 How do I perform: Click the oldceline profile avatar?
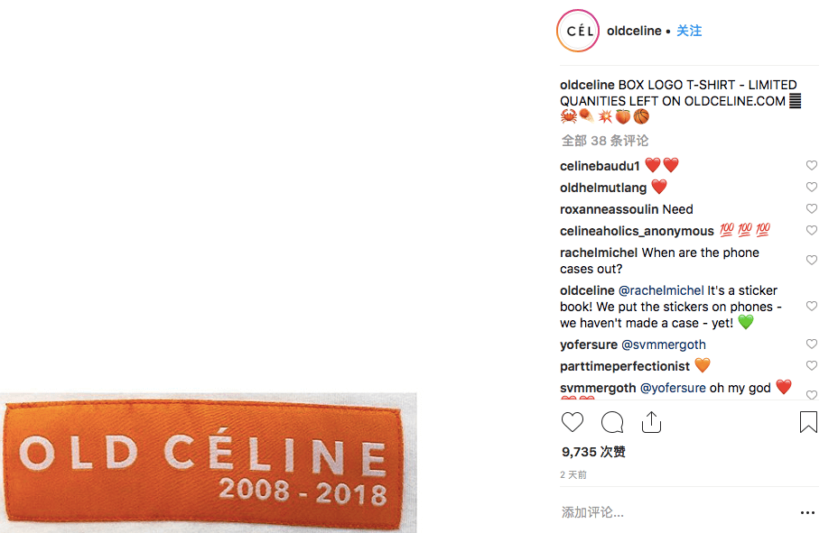pyautogui.click(x=578, y=32)
